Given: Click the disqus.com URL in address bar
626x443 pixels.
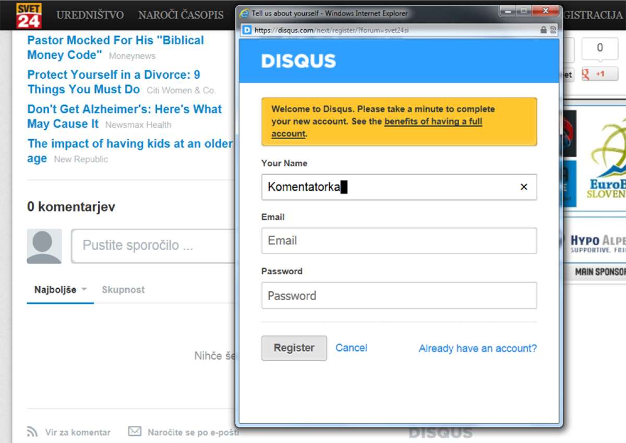Looking at the screenshot, I should [x=332, y=30].
